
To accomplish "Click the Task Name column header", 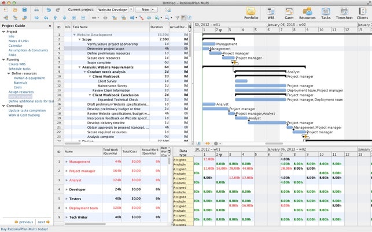I will 111,27.
